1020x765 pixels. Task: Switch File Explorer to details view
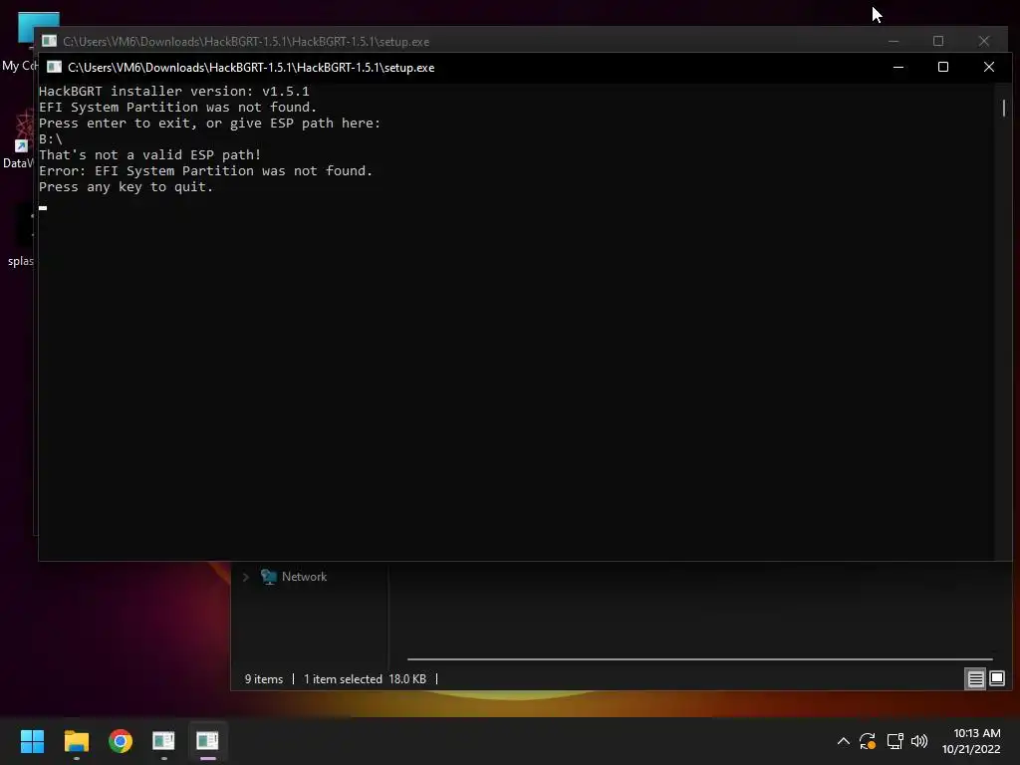[x=975, y=679]
